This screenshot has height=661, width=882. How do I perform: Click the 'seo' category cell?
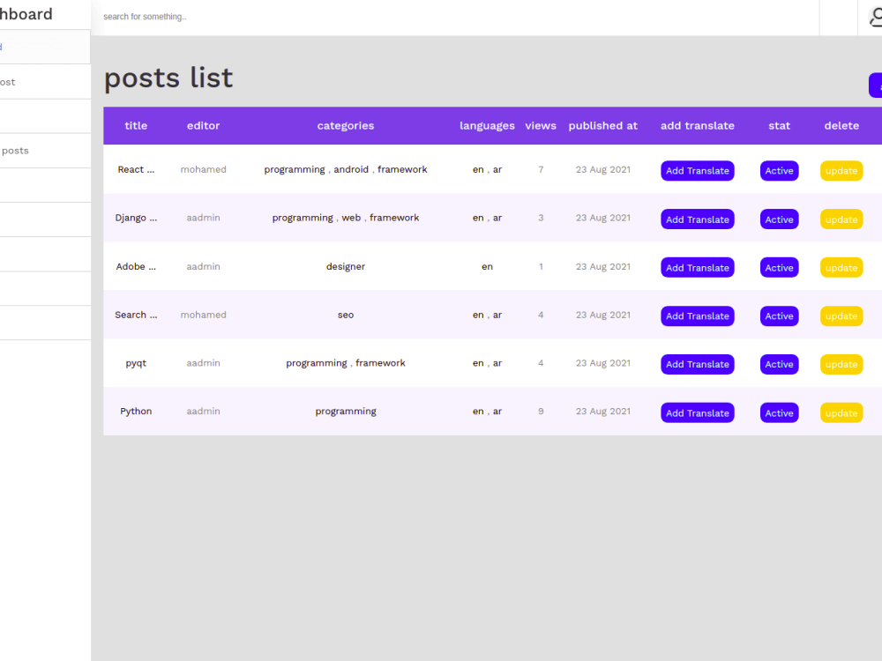click(x=346, y=315)
